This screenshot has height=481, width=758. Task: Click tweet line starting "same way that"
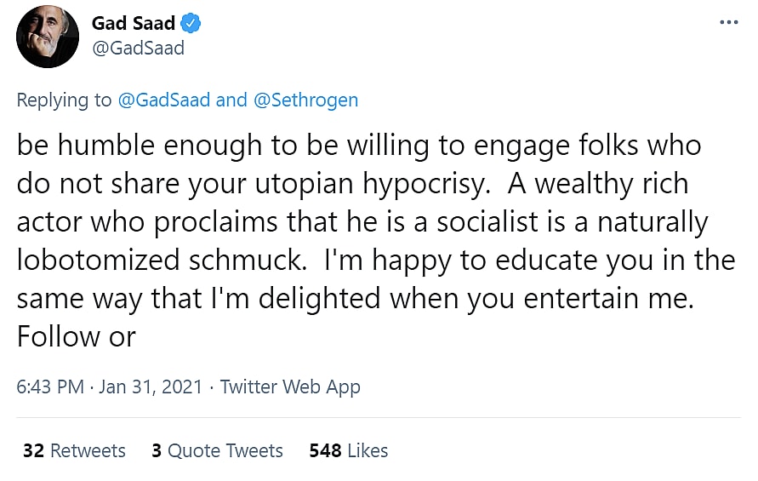tap(356, 298)
